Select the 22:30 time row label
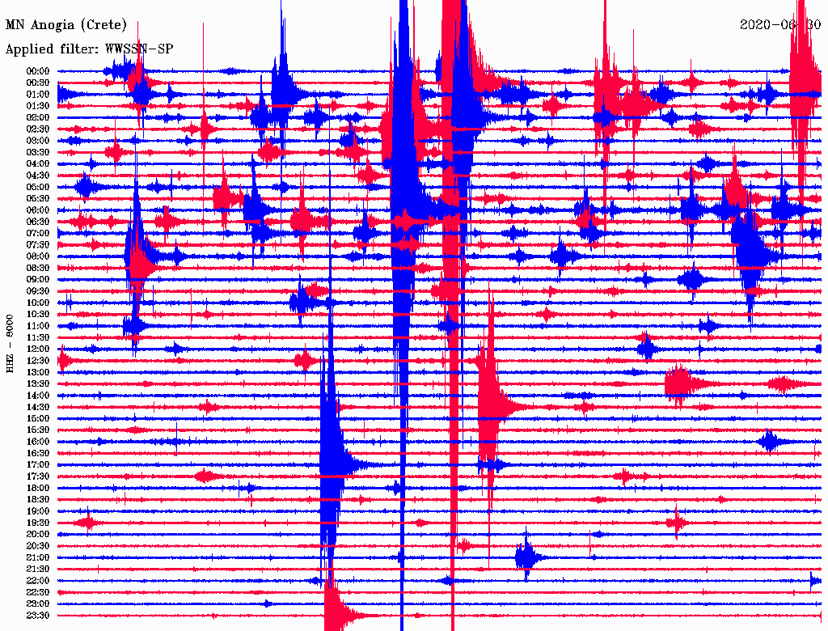 (38, 592)
